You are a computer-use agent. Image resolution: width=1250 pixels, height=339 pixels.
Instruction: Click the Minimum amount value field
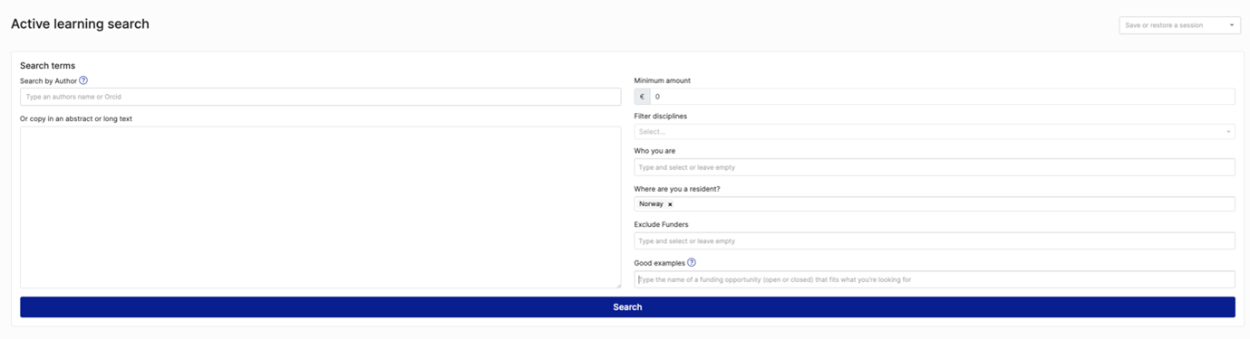coord(942,97)
